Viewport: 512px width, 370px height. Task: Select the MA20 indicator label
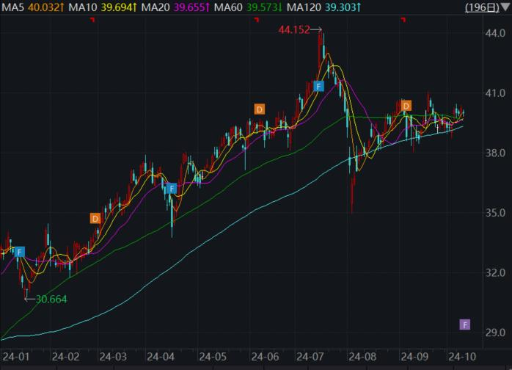pos(156,7)
